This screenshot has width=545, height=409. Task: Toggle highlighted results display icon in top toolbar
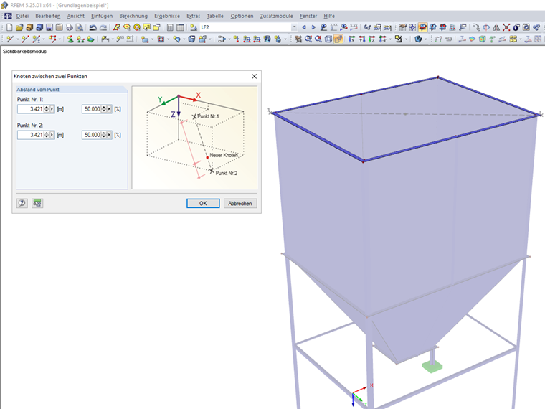click(422, 27)
